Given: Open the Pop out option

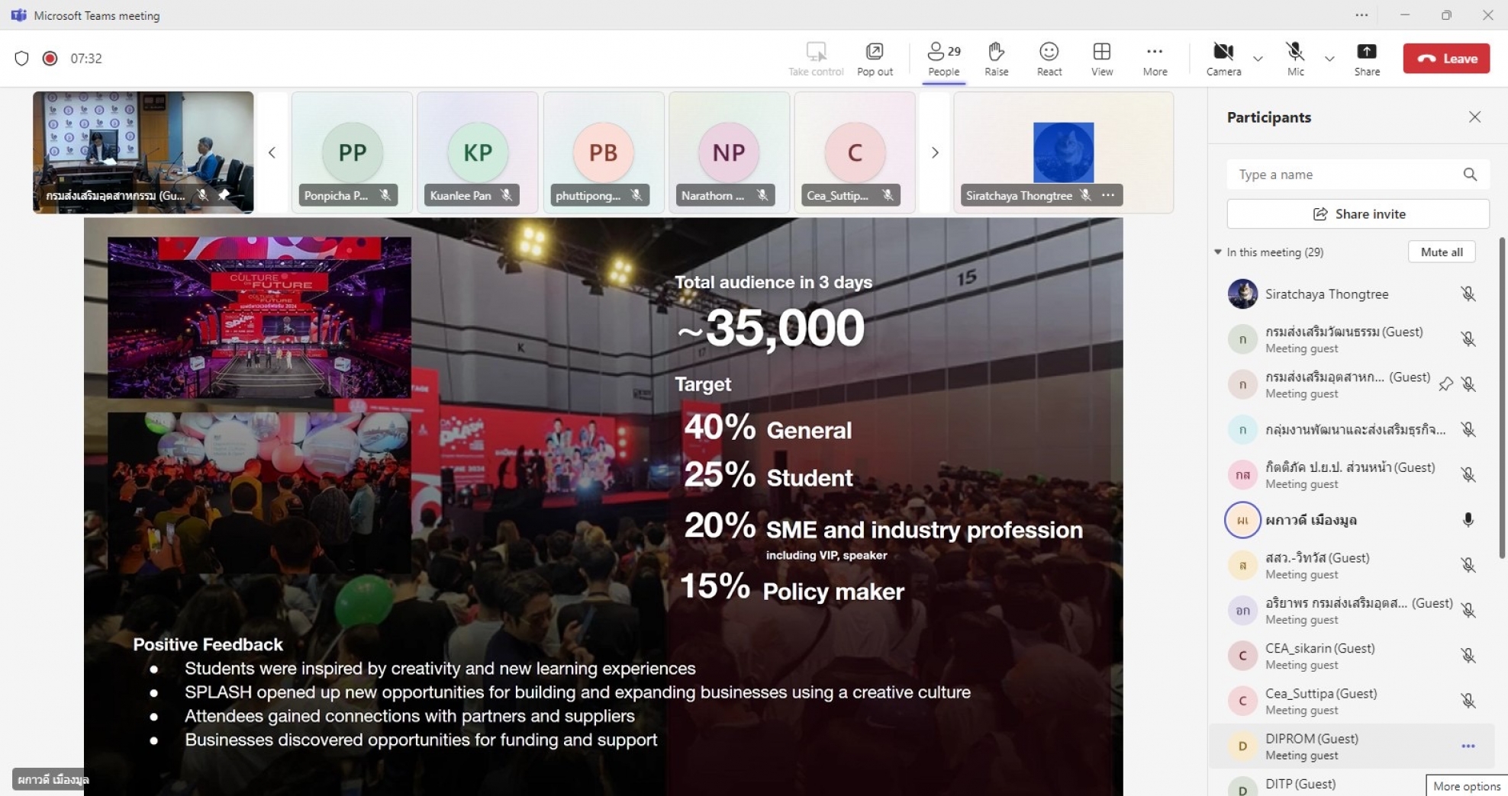Looking at the screenshot, I should 875,59.
